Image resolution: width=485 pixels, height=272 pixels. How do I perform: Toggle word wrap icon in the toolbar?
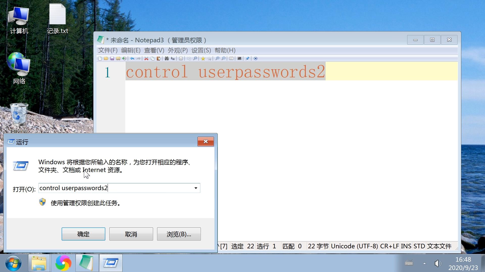(181, 58)
